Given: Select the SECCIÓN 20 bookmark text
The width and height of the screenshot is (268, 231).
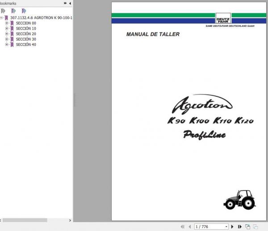Looking at the screenshot, I should (26, 34).
